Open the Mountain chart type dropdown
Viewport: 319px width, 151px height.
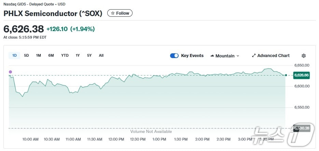tap(225, 56)
